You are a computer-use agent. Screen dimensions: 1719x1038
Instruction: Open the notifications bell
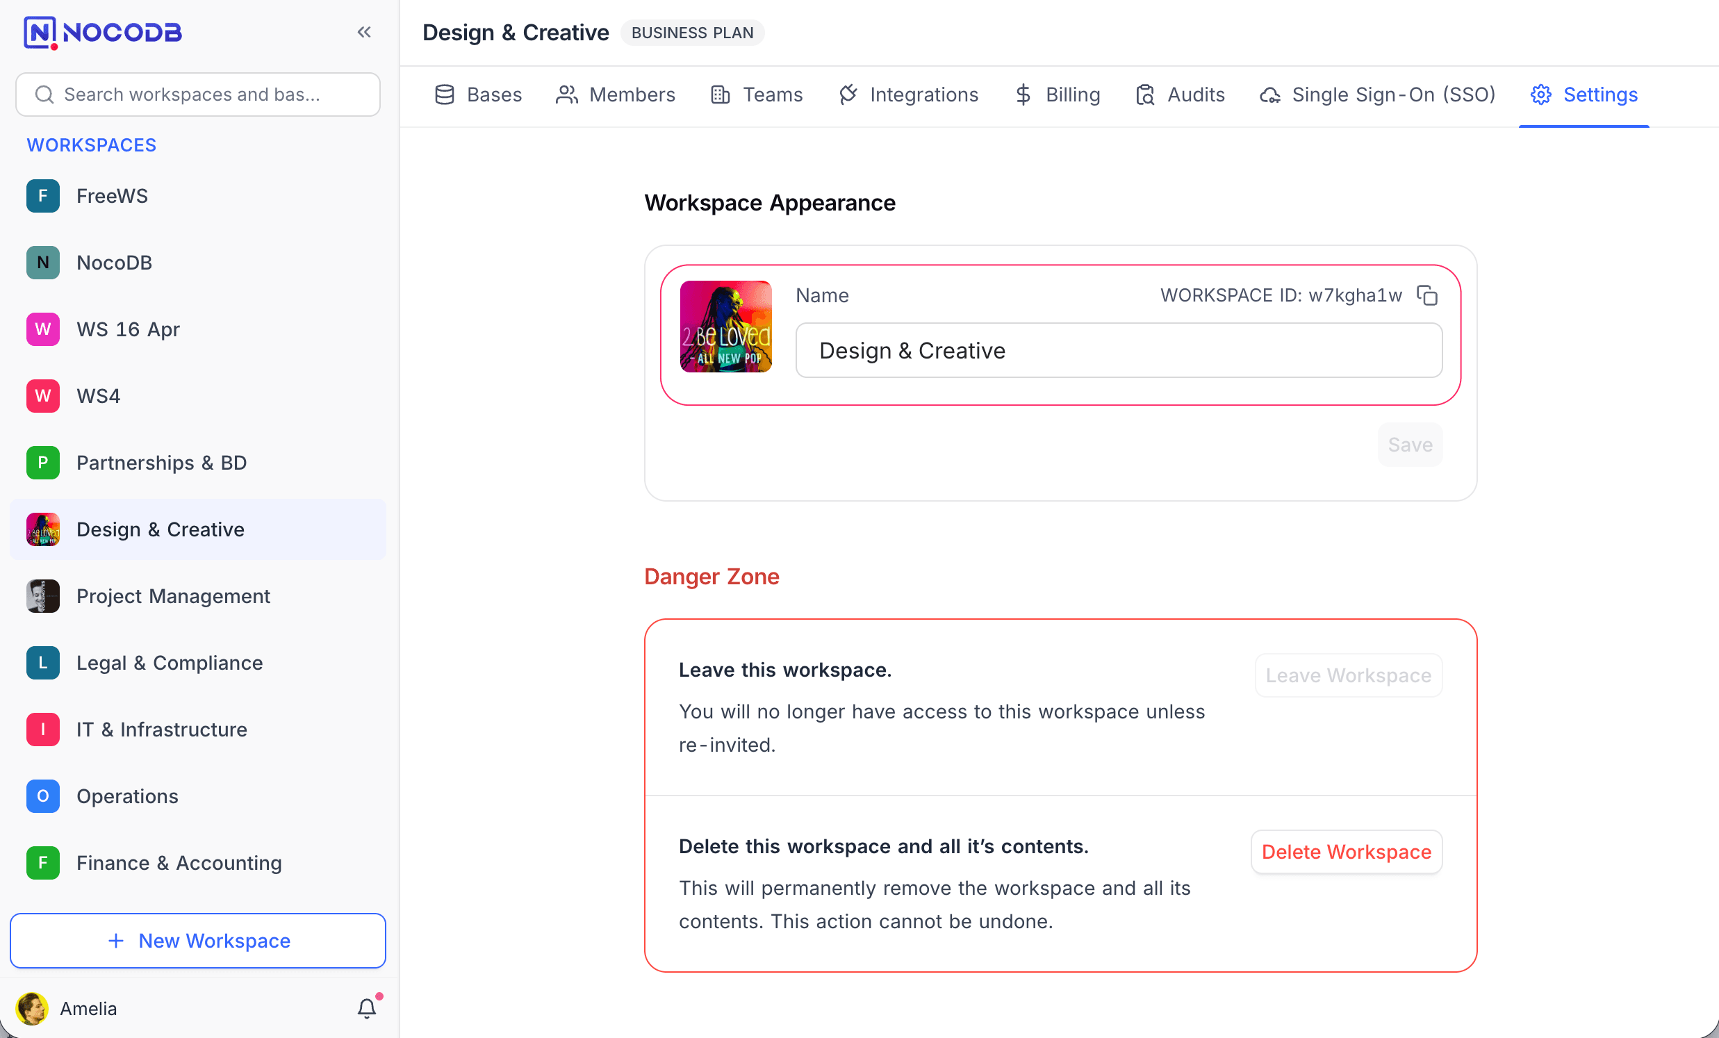click(x=366, y=1008)
